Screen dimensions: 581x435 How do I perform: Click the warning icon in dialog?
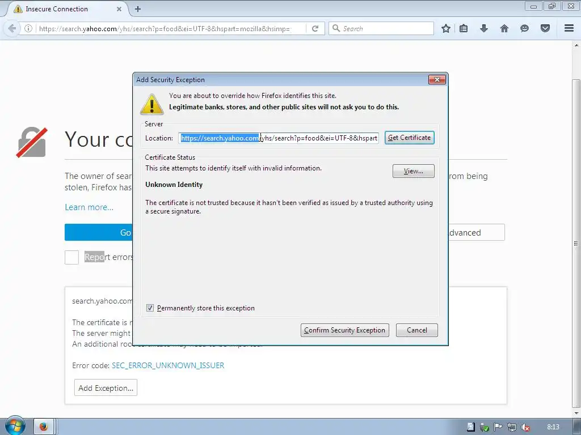(152, 104)
